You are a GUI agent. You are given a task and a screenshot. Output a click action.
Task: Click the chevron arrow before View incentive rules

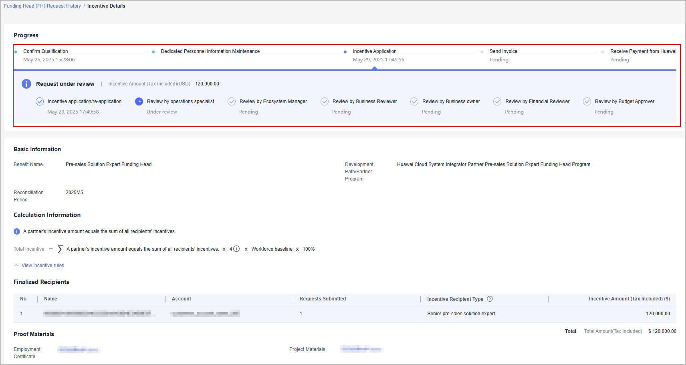pyautogui.click(x=16, y=266)
